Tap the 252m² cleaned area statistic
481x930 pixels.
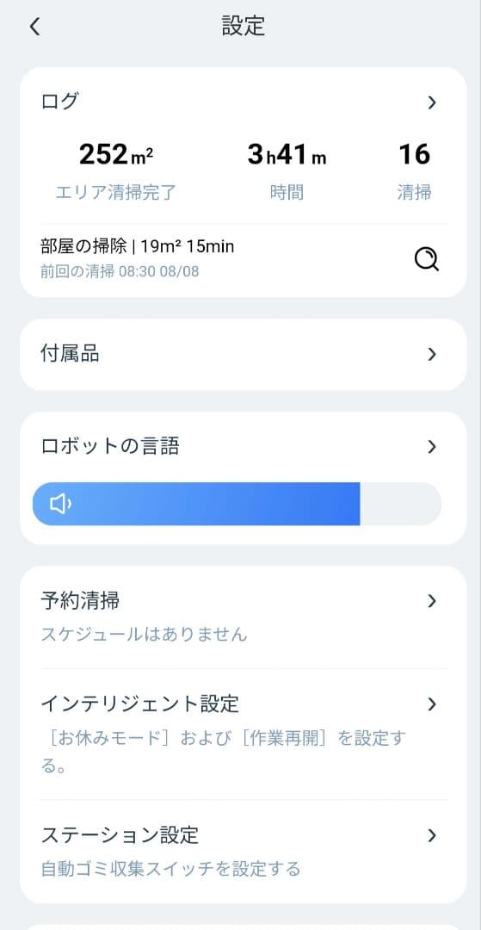tap(116, 171)
